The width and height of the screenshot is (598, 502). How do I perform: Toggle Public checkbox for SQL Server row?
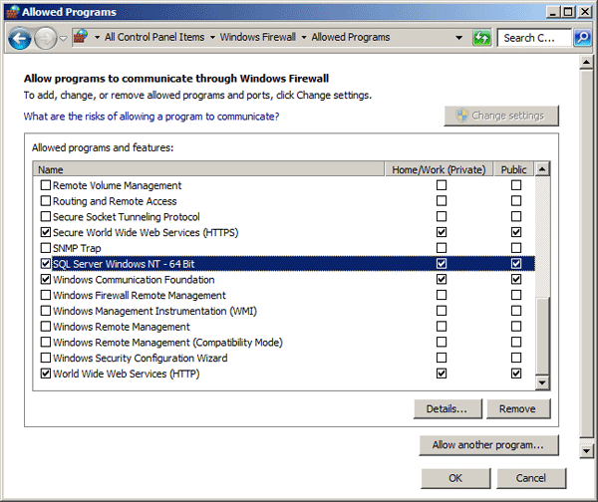[516, 263]
